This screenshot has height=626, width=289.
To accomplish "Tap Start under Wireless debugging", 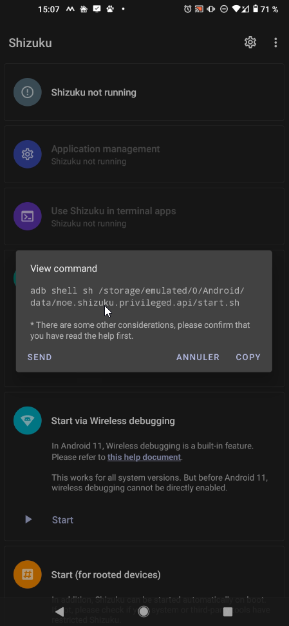I will 62,520.
